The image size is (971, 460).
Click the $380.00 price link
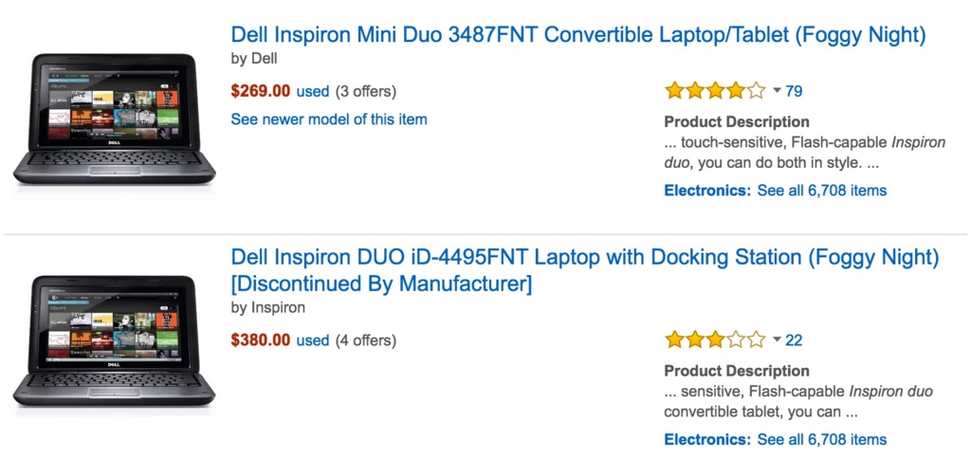tap(261, 340)
